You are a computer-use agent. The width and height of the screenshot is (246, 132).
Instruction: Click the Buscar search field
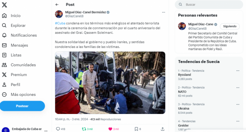209,5
